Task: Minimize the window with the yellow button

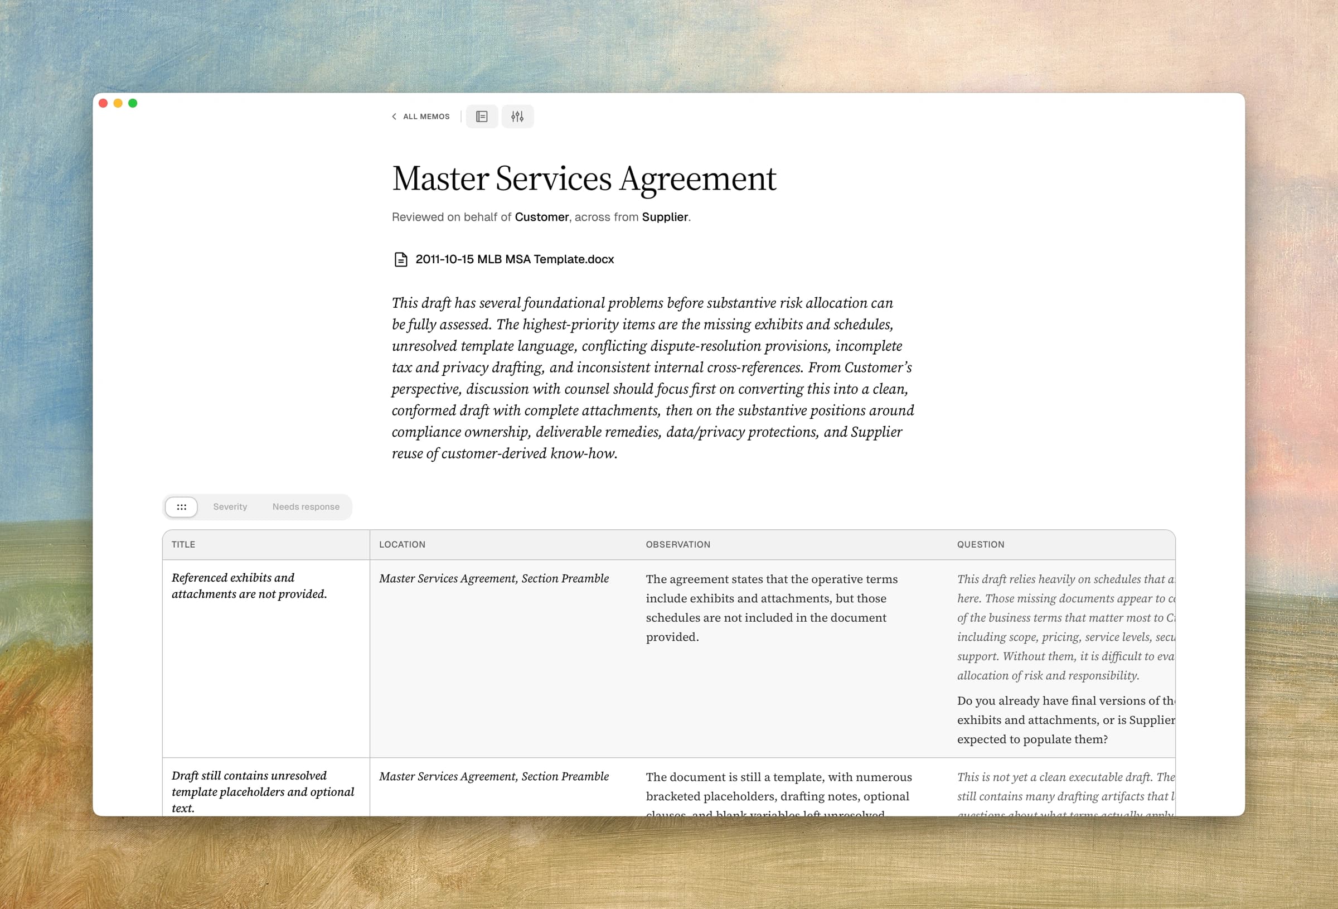Action: click(x=118, y=103)
